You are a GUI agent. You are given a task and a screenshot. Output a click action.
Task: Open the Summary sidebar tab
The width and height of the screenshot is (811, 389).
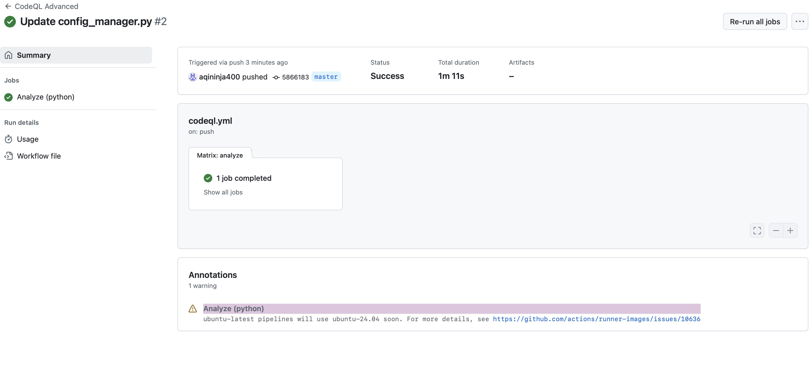[76, 55]
